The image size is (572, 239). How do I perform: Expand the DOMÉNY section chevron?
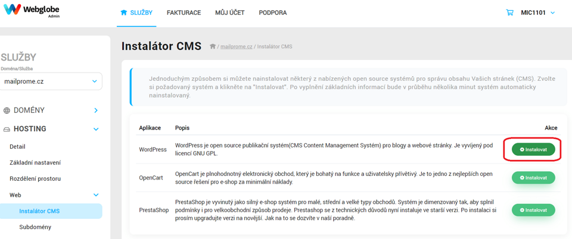pyautogui.click(x=96, y=111)
